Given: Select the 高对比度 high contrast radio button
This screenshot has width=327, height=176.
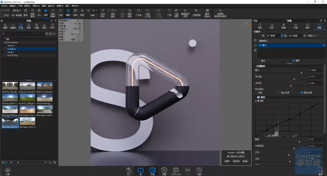Looking at the screenshot, I should [302, 93].
